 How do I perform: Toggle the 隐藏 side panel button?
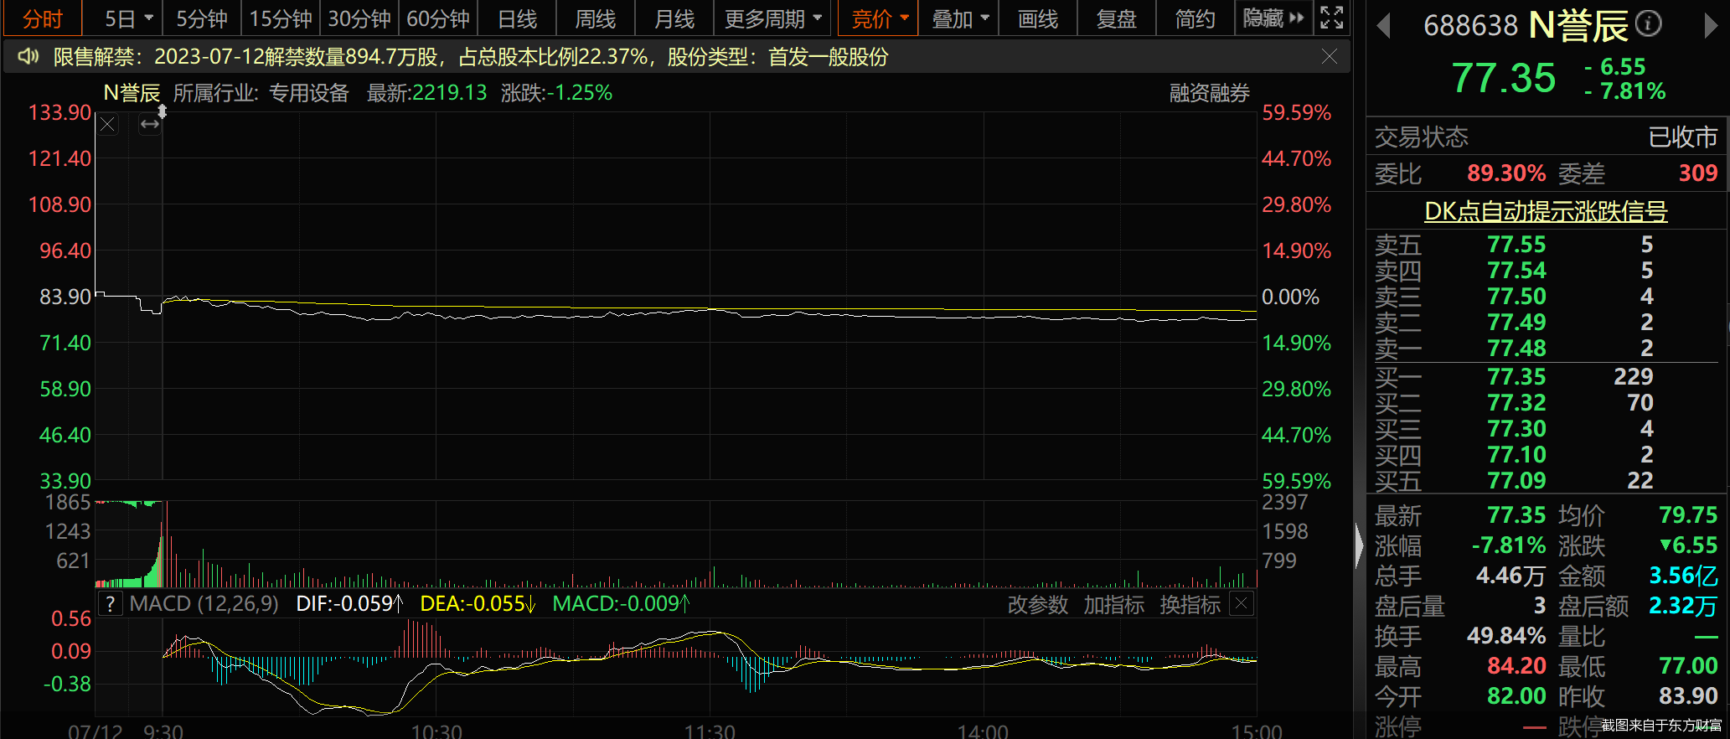pyautogui.click(x=1273, y=18)
